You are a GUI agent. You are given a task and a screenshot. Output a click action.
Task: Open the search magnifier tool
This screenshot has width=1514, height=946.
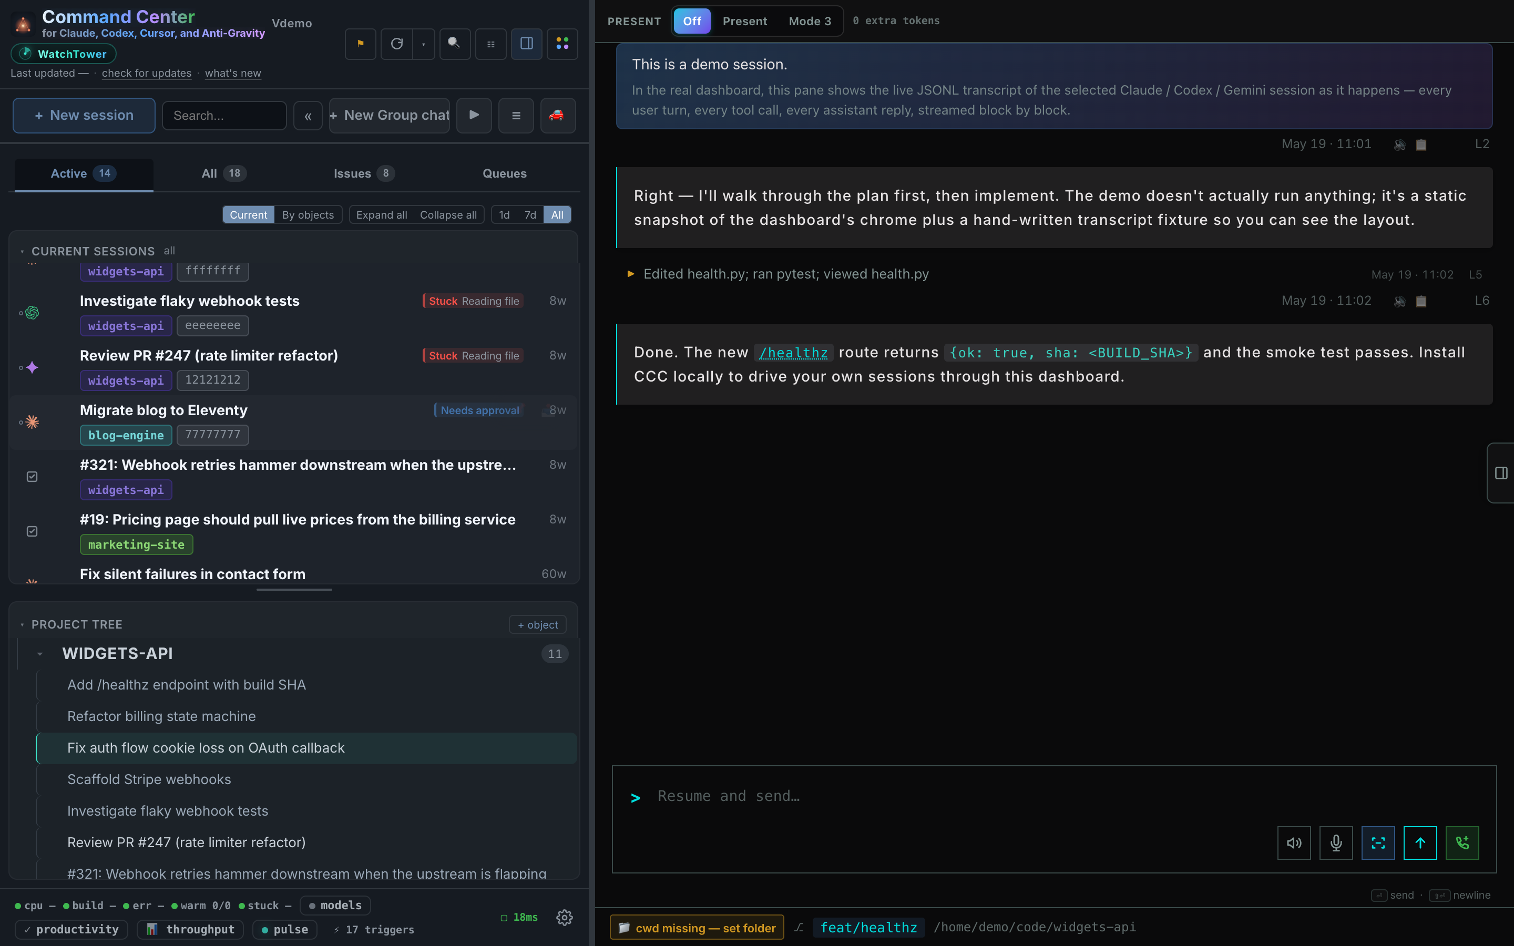(x=455, y=44)
